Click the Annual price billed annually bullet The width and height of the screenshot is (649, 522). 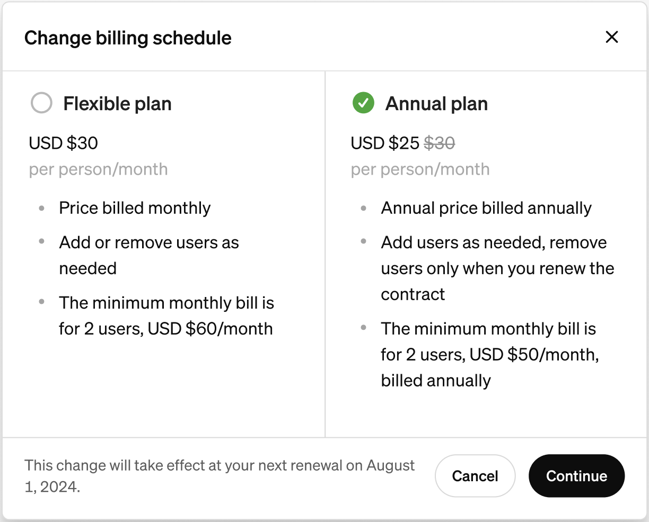[486, 208]
